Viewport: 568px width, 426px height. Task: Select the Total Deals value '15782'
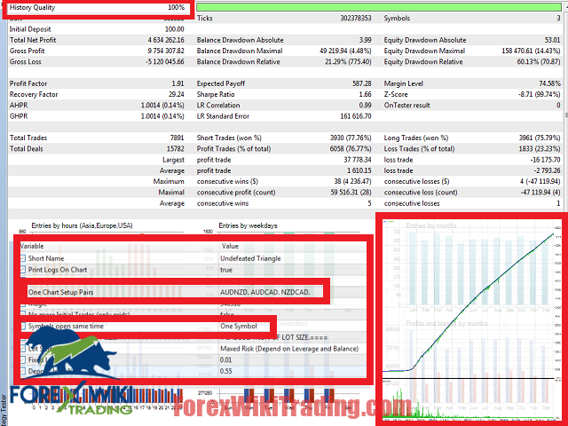point(176,148)
